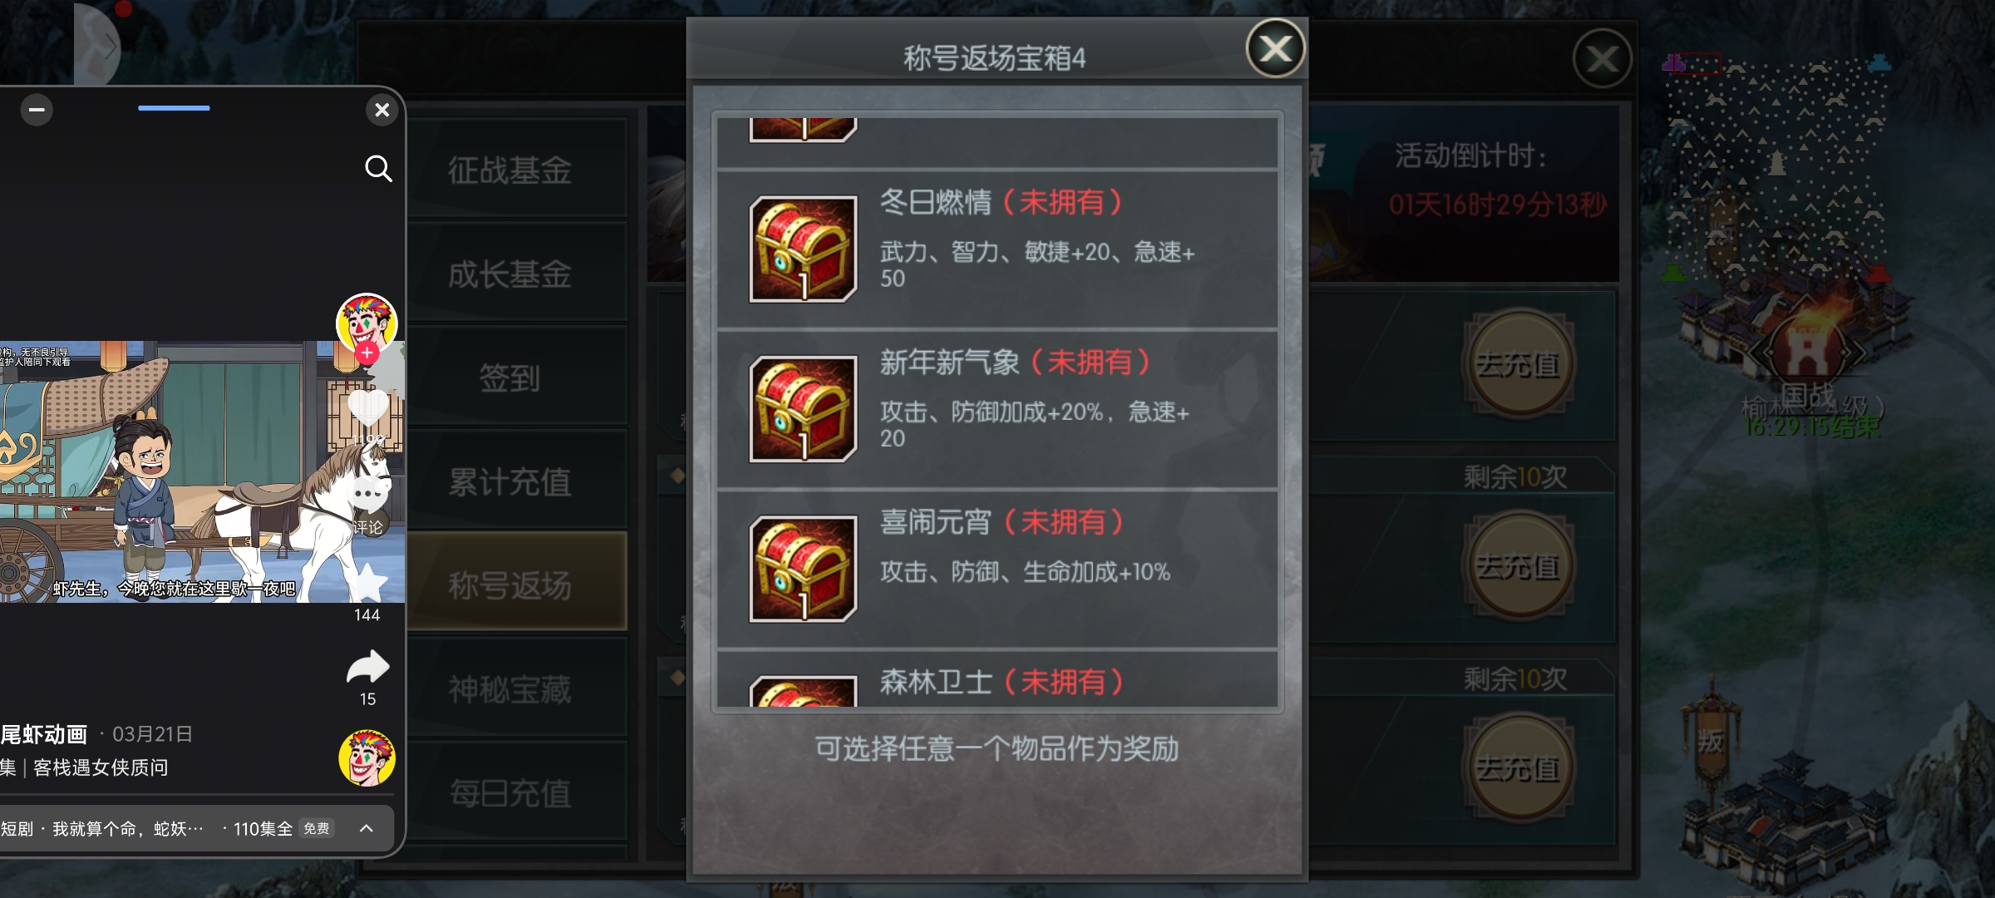This screenshot has height=898, width=1995.
Task: Close the 称号返场宝箱4 dialog
Action: [1275, 49]
